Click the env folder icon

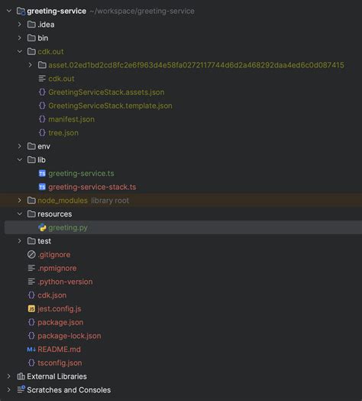click(x=31, y=146)
